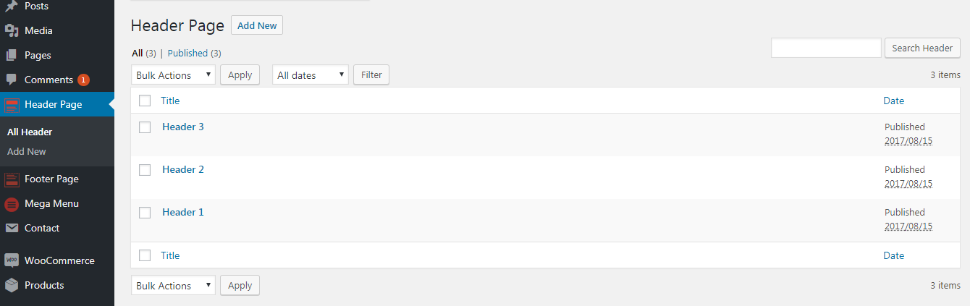Tick the checkbox next to Header 2
Viewport: 970px width, 306px height.
click(x=145, y=170)
